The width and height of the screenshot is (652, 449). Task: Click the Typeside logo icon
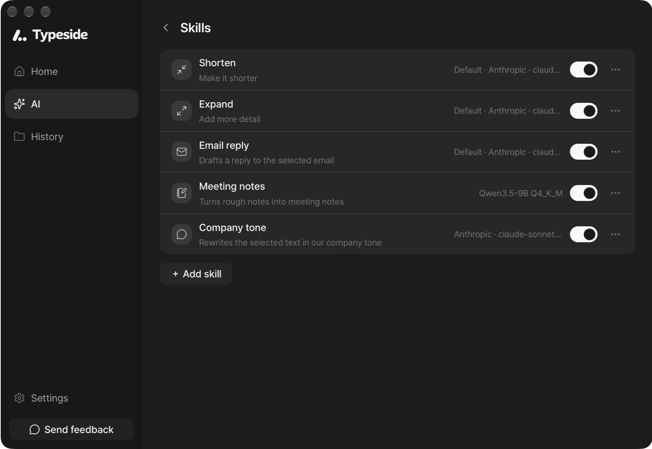(x=20, y=35)
